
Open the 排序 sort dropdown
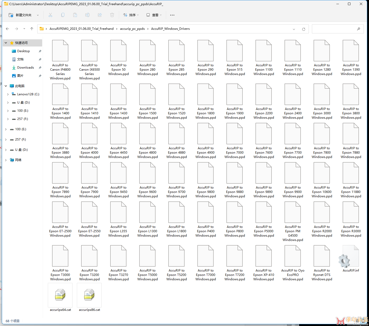pos(131,15)
